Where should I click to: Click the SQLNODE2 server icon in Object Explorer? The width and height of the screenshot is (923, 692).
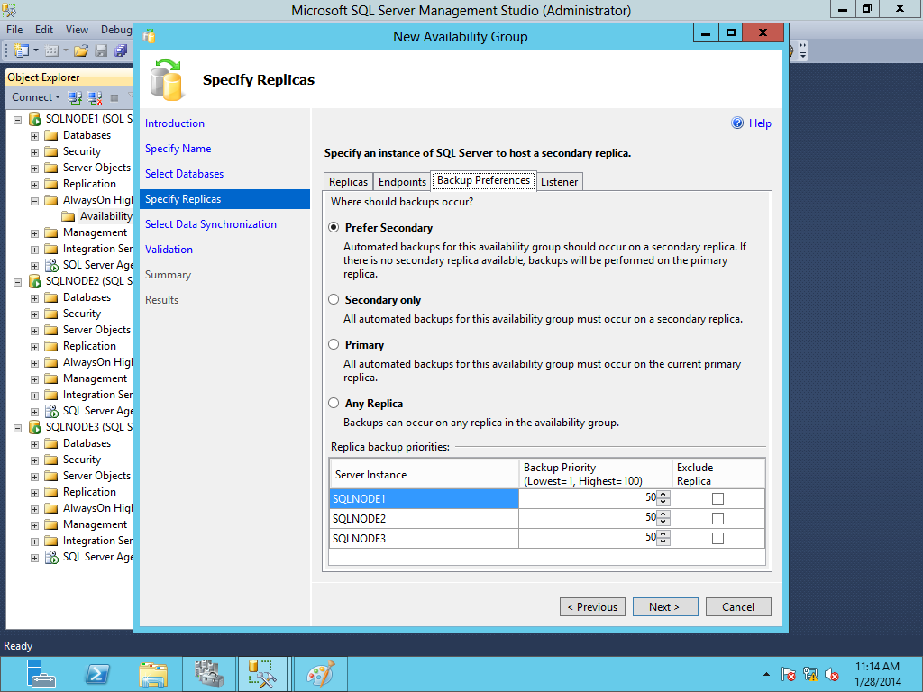click(x=35, y=281)
